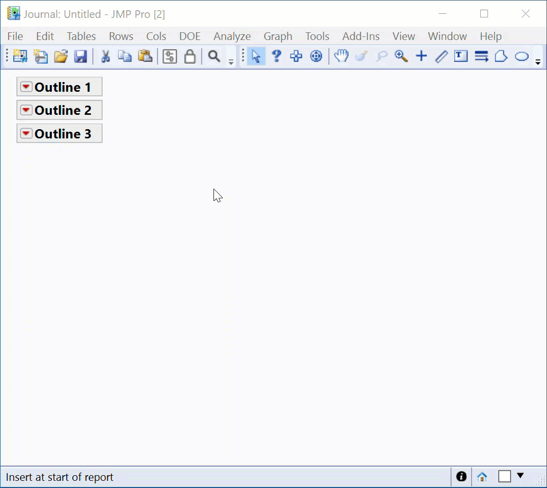Click the Outline 3 heading

click(x=63, y=133)
